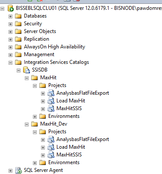The width and height of the screenshot is (162, 174).
Task: Click the AlwaysOn High Availability folder icon
Action: tap(18, 47)
